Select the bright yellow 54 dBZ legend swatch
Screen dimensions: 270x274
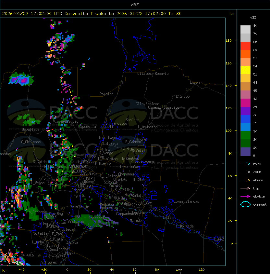pyautogui.click(x=245, y=70)
